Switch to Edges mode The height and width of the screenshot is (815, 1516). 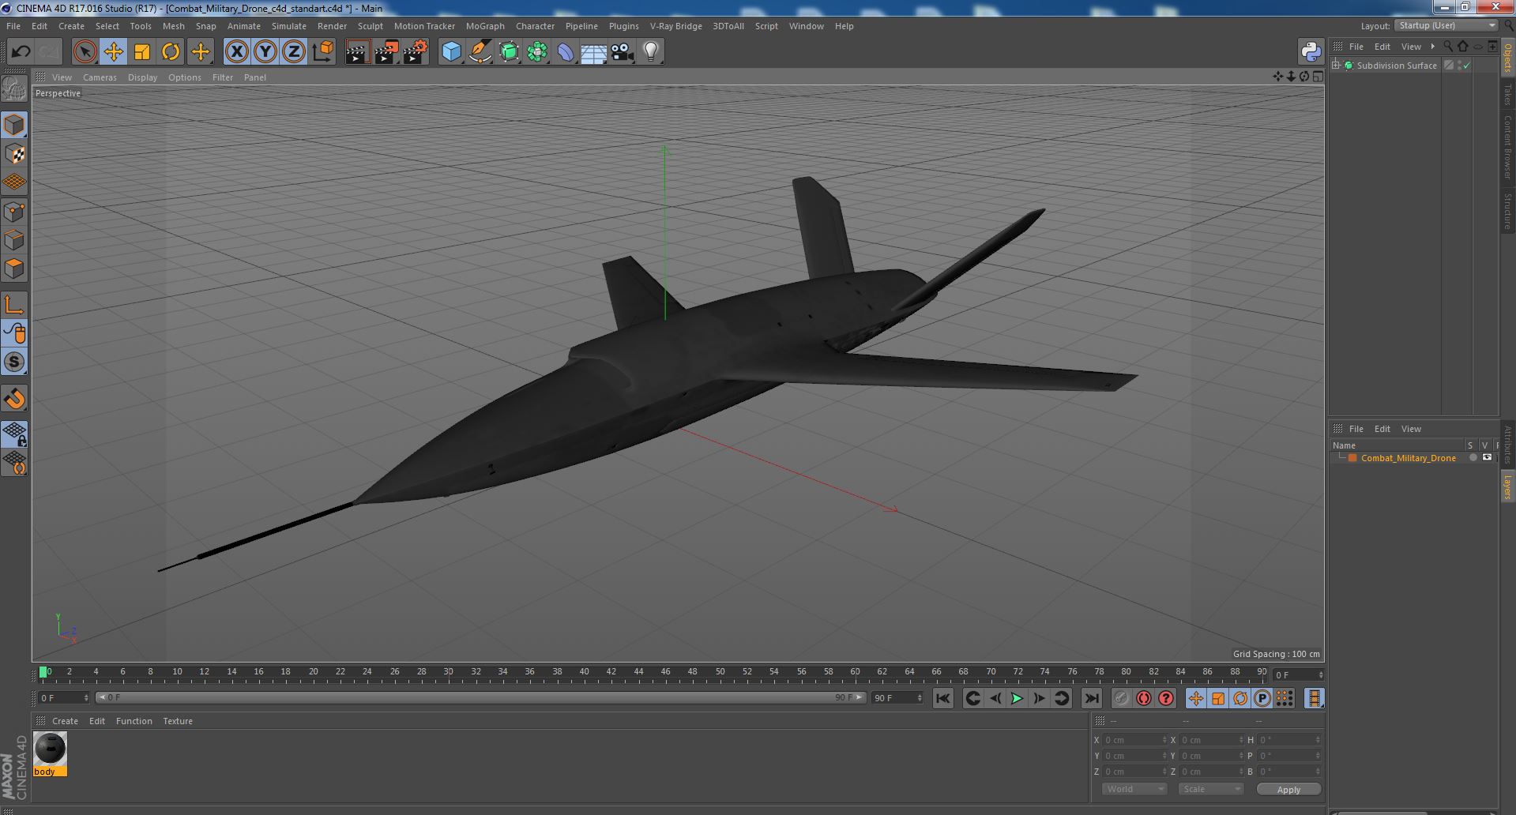[14, 240]
